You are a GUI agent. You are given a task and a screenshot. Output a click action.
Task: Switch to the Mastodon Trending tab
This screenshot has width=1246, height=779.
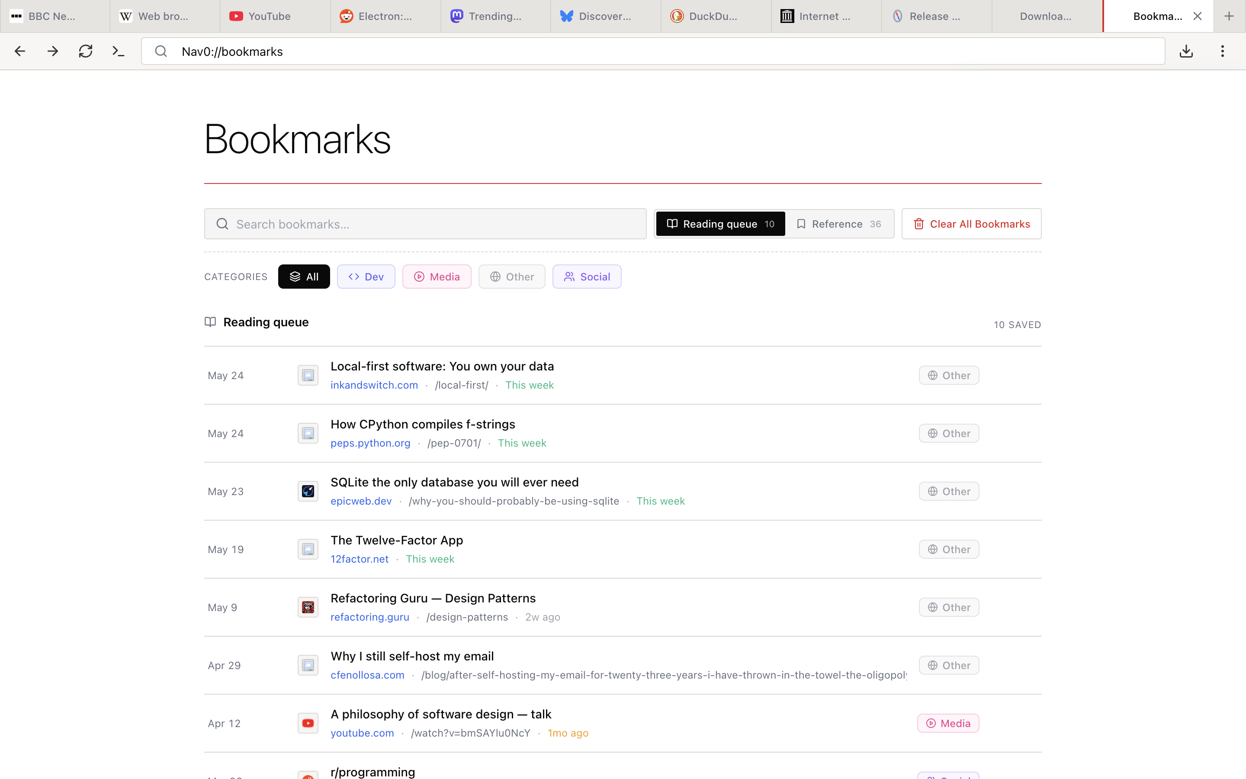pos(495,16)
